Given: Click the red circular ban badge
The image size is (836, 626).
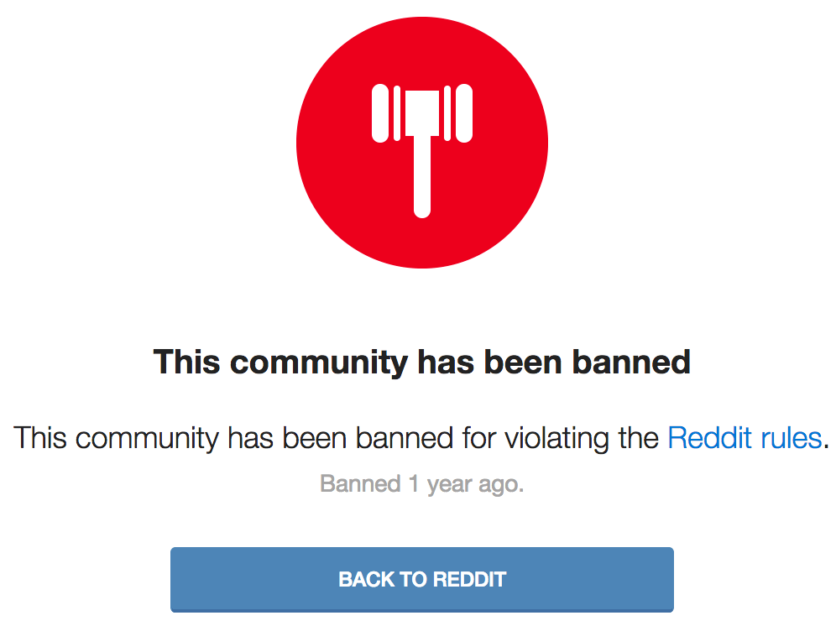Looking at the screenshot, I should point(421,143).
